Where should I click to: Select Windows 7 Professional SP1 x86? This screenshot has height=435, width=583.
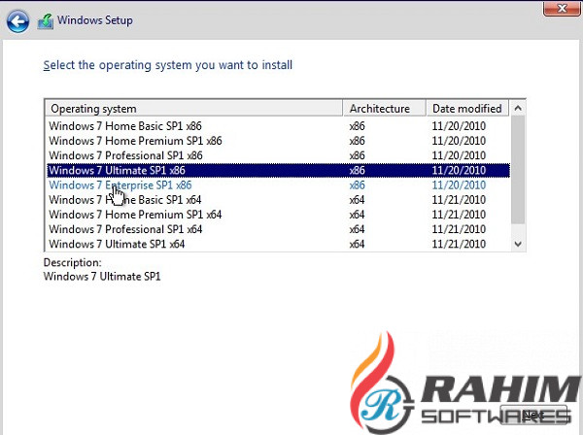point(278,155)
